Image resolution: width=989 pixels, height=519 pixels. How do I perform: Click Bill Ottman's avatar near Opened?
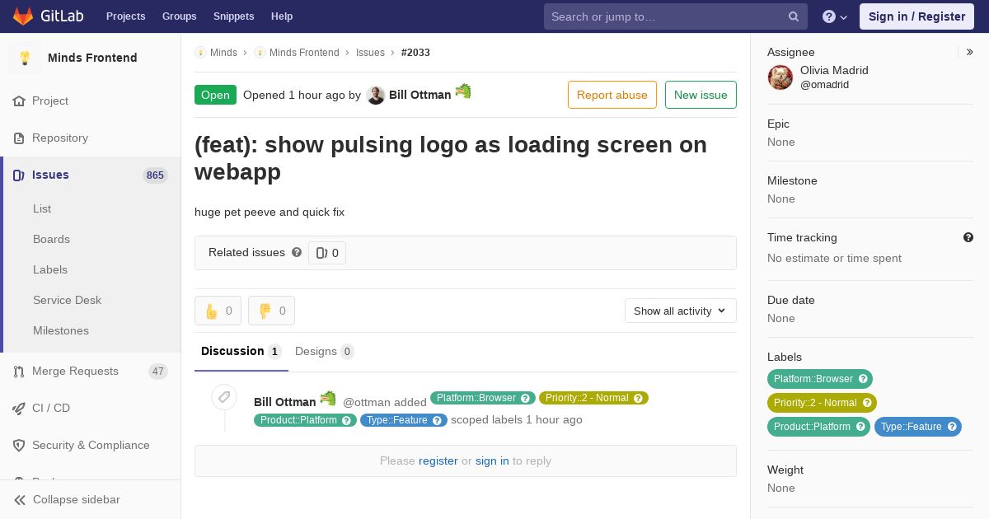coord(376,96)
